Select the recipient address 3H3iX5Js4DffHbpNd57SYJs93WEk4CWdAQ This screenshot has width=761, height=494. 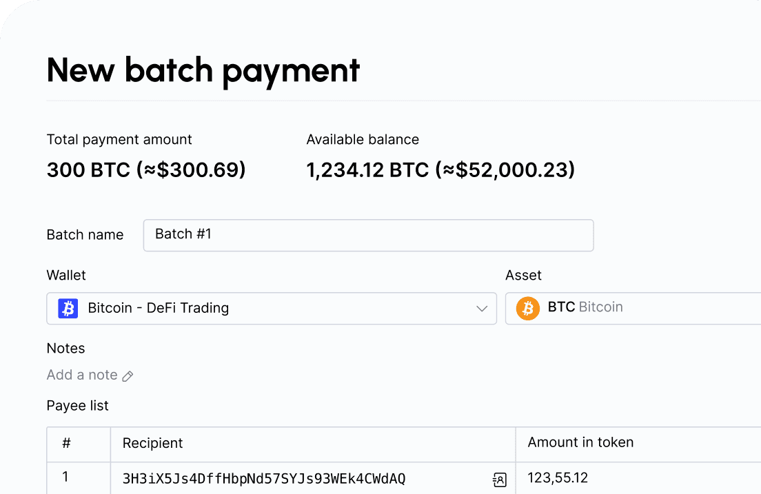click(x=263, y=479)
